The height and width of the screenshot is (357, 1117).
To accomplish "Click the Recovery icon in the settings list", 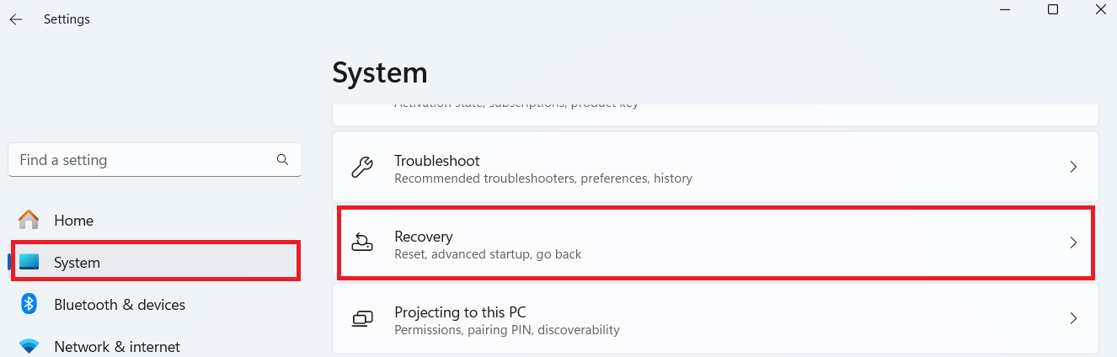I will pos(362,242).
